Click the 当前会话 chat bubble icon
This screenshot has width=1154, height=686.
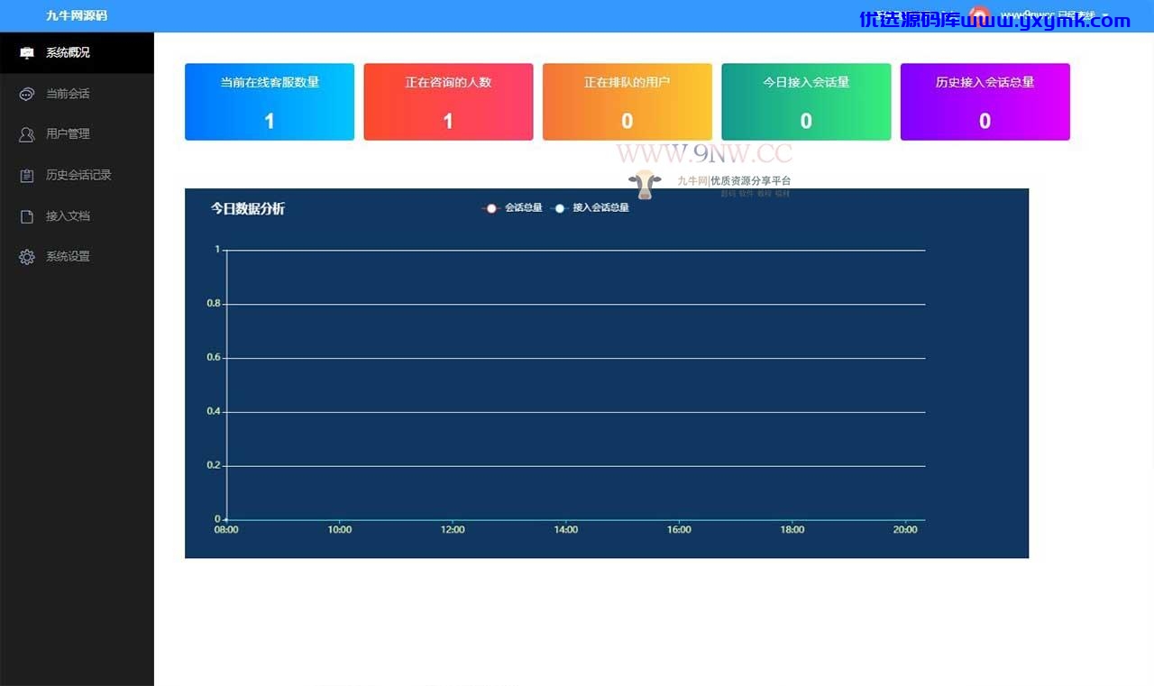27,94
